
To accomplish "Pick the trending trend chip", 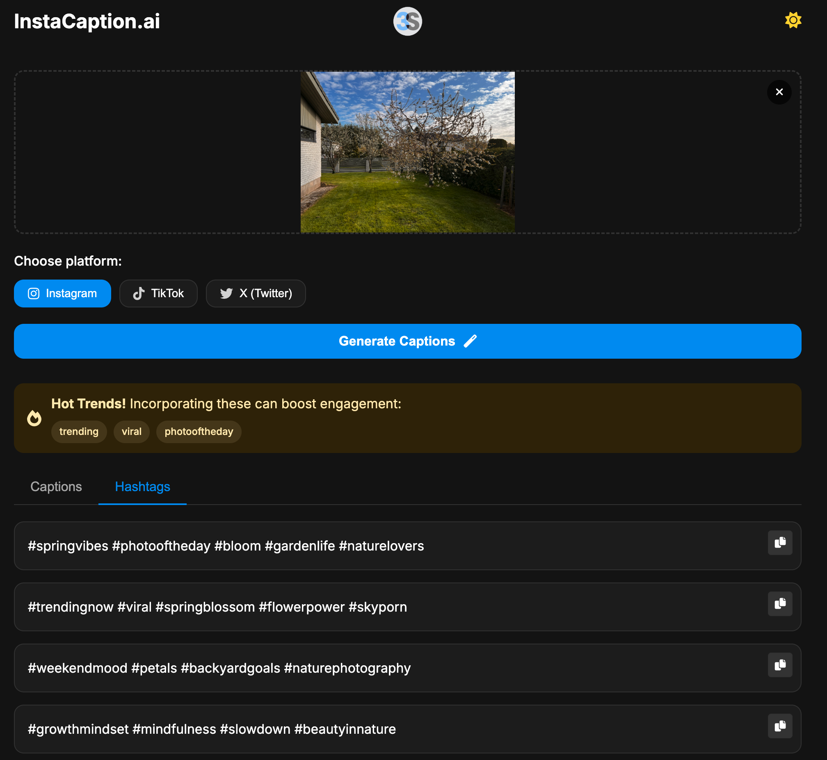I will 79,431.
